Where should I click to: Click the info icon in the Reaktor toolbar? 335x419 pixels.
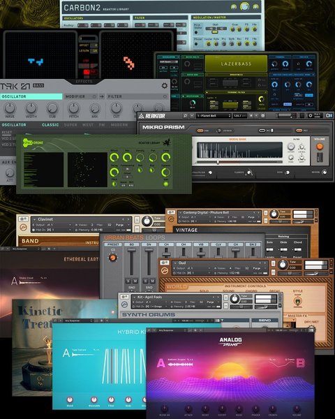click(263, 116)
